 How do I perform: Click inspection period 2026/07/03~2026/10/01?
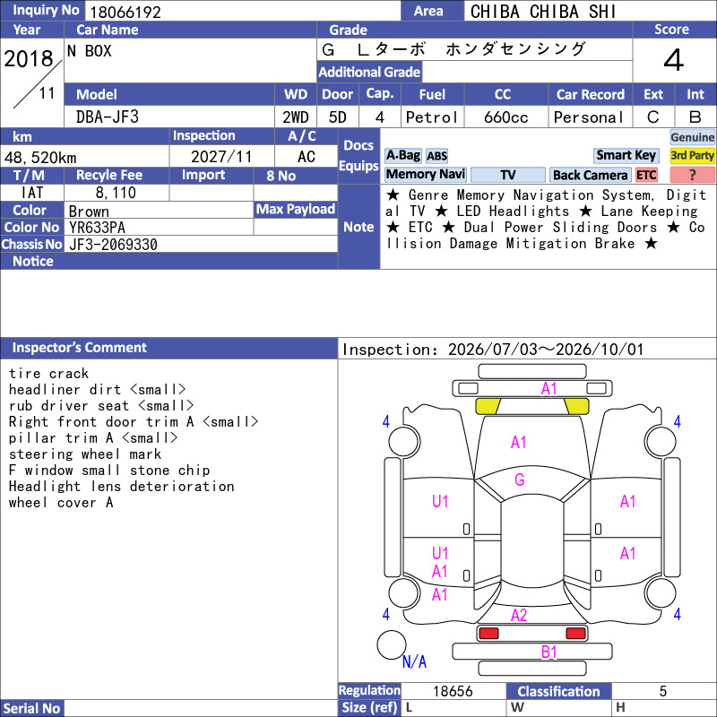tap(546, 350)
